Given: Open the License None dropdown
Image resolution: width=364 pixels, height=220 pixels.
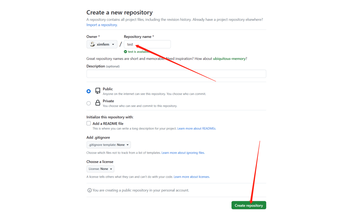Looking at the screenshot, I should pyautogui.click(x=100, y=169).
